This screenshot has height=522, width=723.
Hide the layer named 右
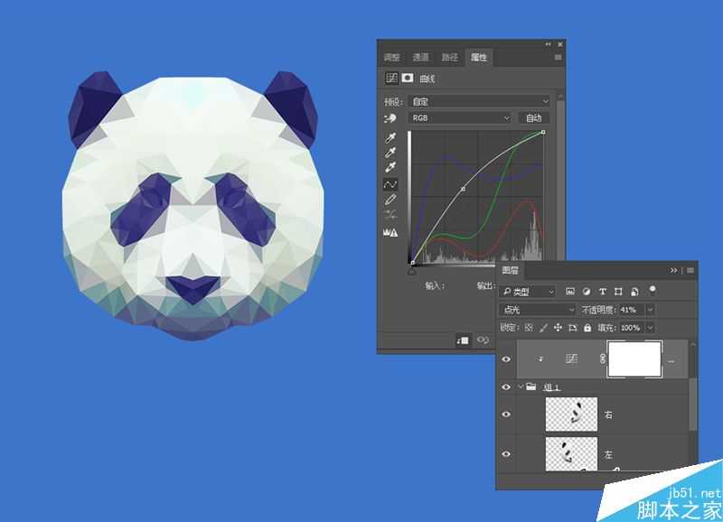pyautogui.click(x=506, y=415)
